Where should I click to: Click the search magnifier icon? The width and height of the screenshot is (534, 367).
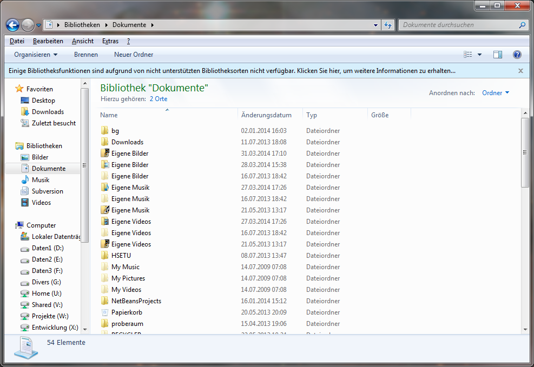click(x=522, y=25)
